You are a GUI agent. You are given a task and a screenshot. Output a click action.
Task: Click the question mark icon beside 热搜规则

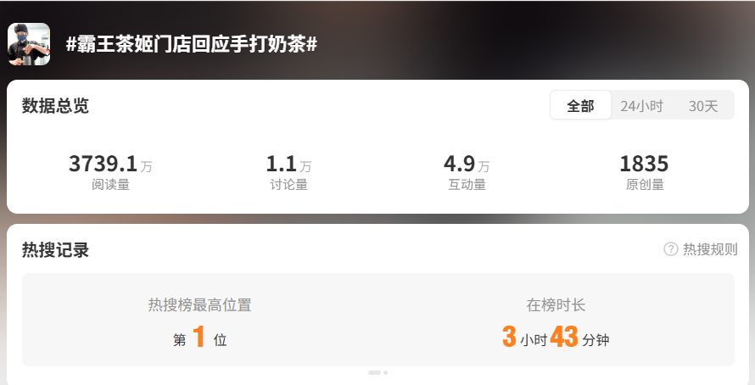671,249
